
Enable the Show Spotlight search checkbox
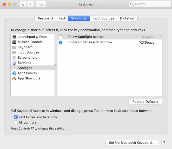[61, 37]
